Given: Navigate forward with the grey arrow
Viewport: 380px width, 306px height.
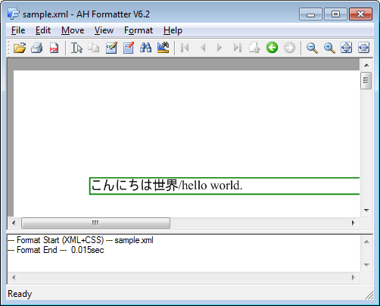Looking at the screenshot, I should pyautogui.click(x=289, y=48).
